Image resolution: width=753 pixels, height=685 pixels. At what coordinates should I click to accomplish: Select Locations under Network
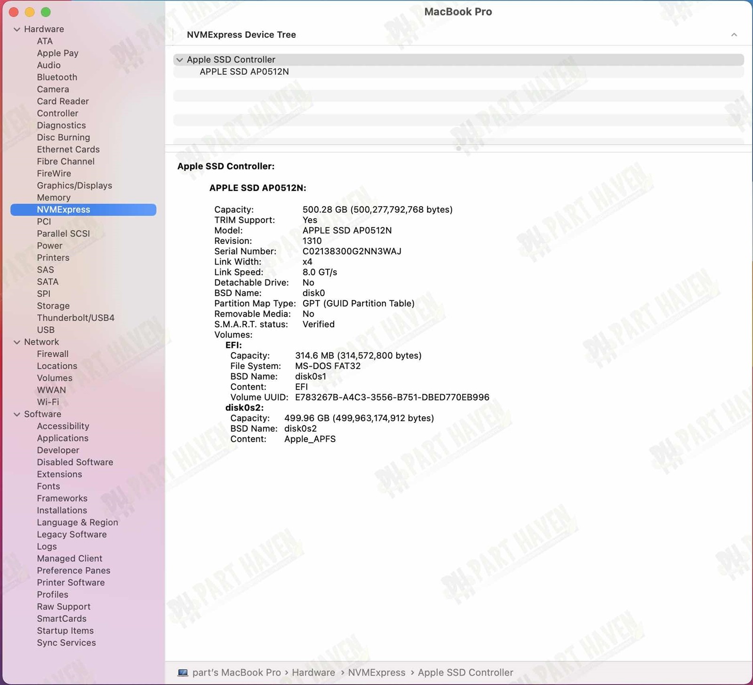pyautogui.click(x=57, y=366)
